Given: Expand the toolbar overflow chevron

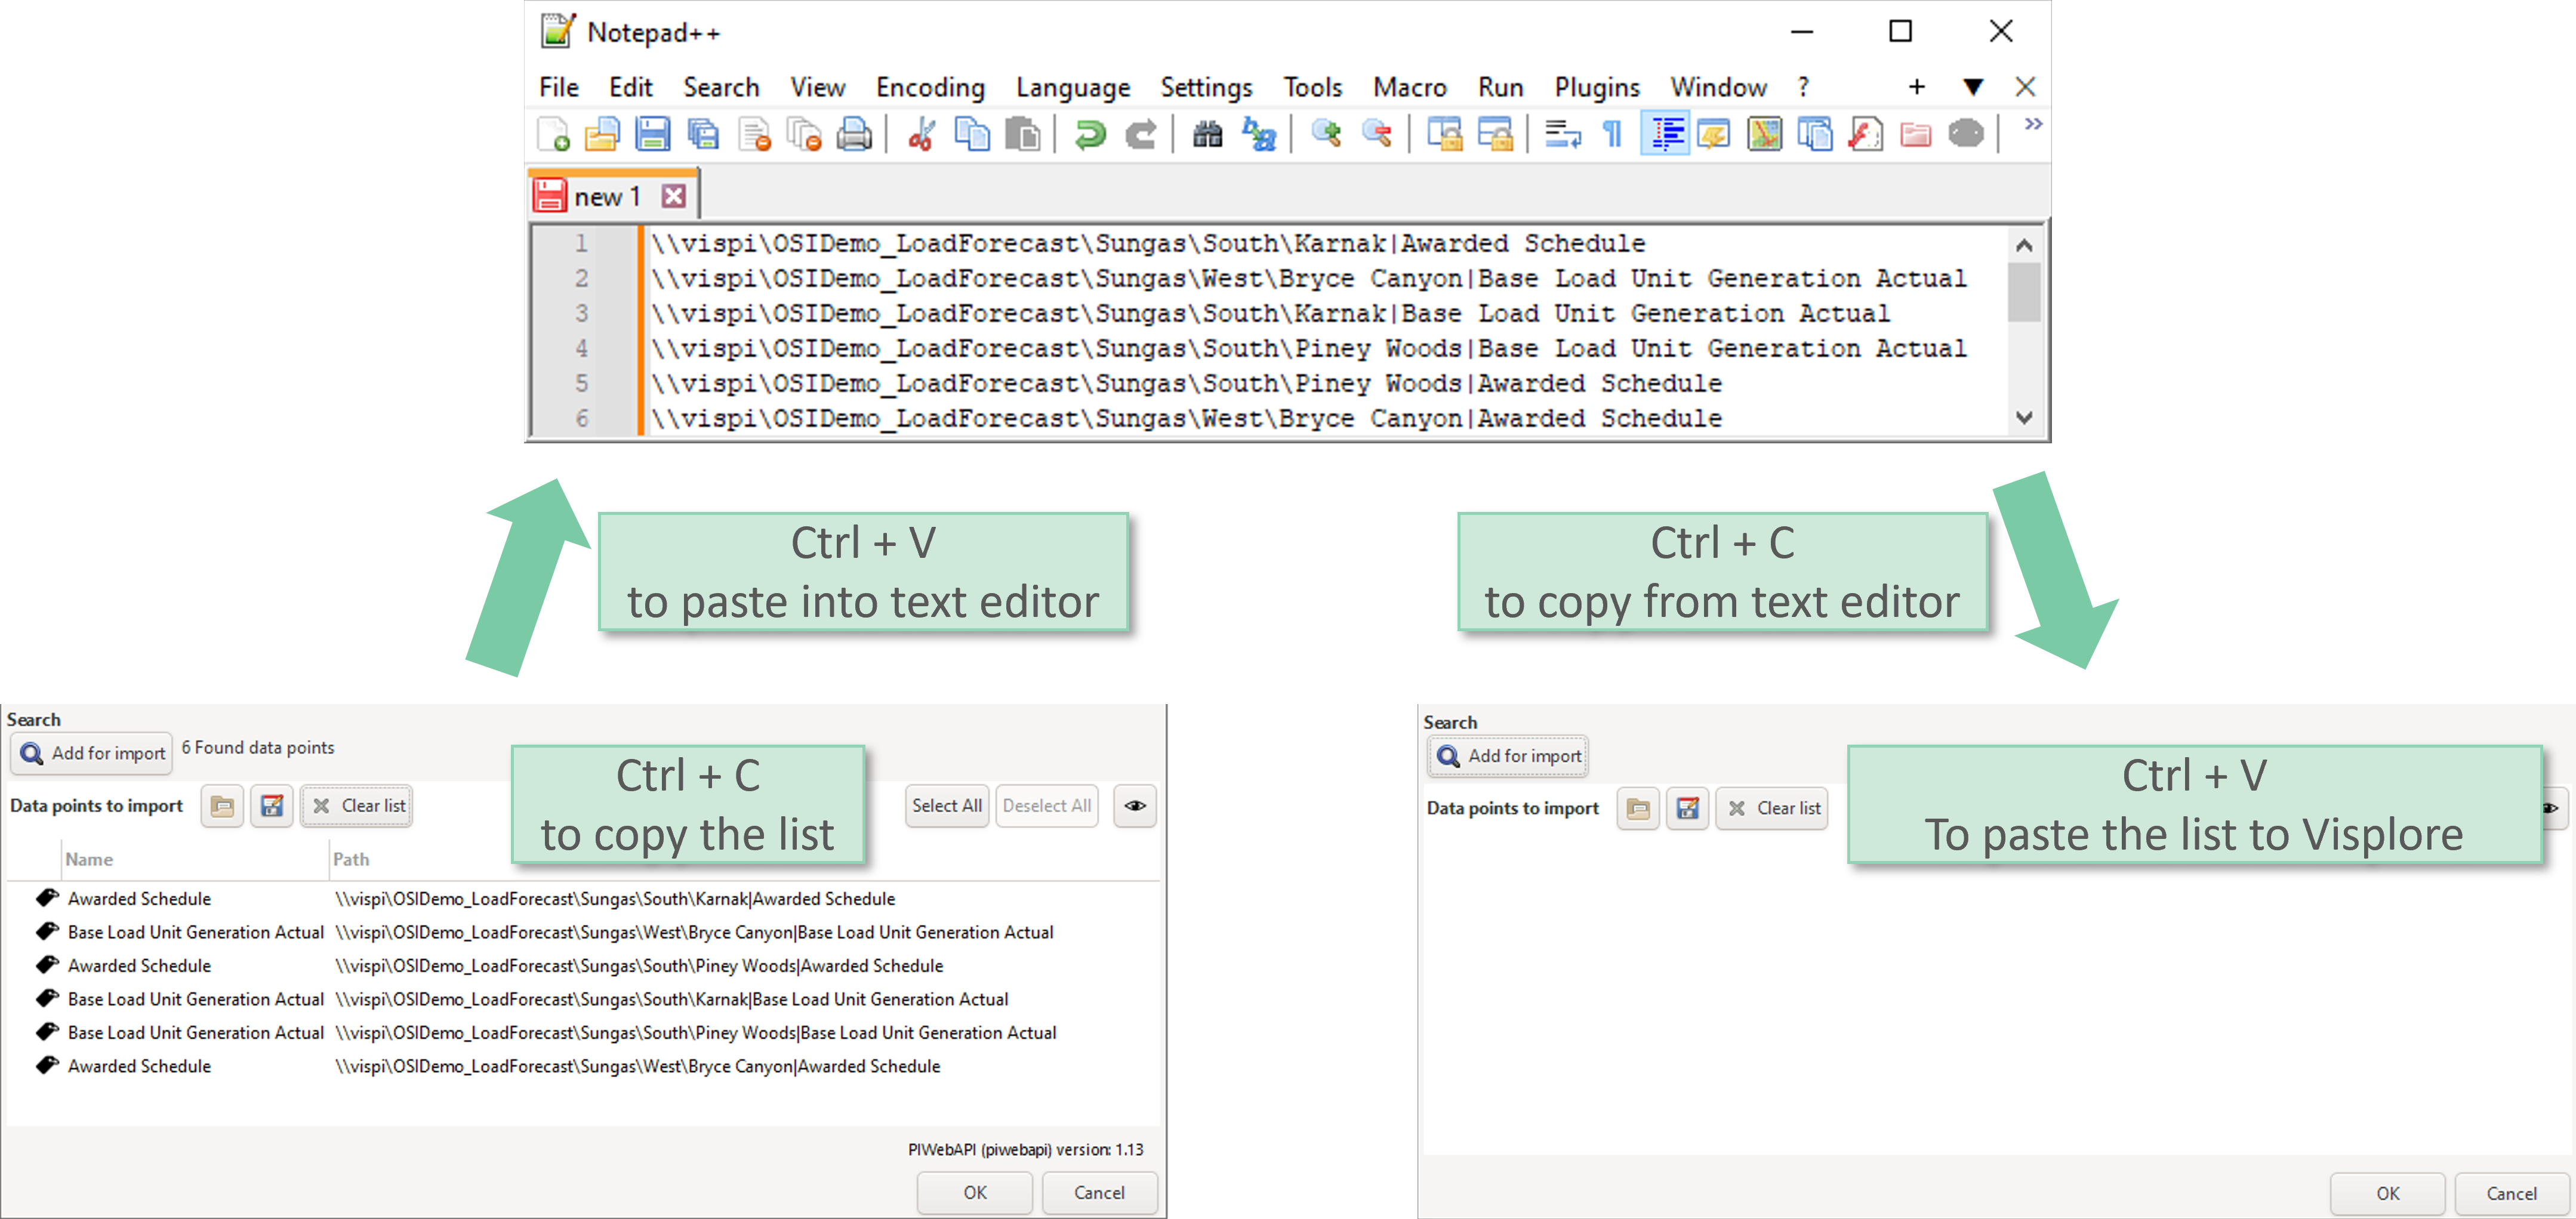Looking at the screenshot, I should (x=2033, y=124).
